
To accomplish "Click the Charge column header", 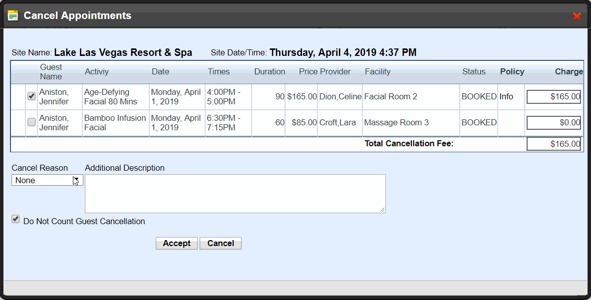I will pos(569,71).
